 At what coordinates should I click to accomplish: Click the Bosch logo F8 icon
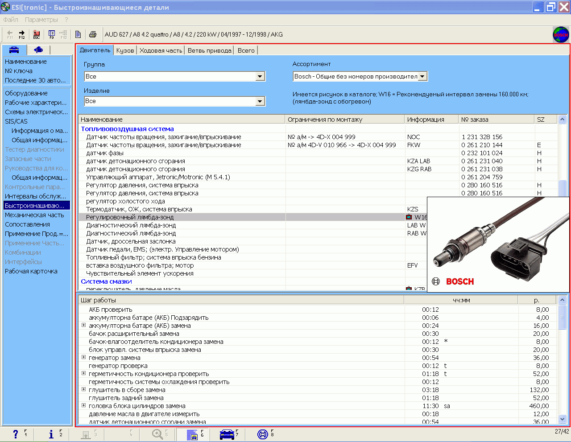pyautogui.click(x=265, y=434)
